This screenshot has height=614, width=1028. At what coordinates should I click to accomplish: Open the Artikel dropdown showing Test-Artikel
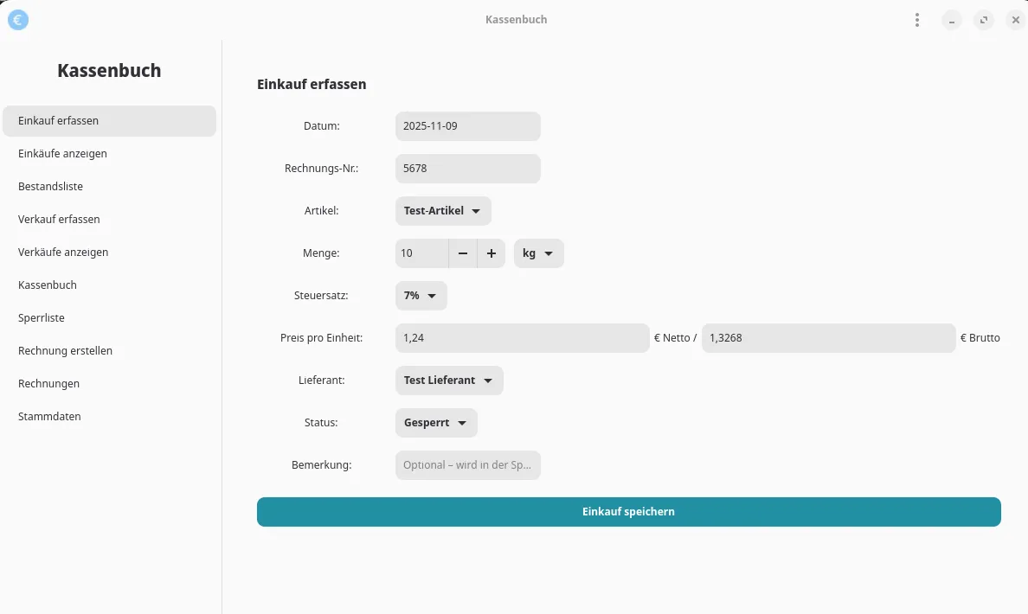tap(443, 211)
